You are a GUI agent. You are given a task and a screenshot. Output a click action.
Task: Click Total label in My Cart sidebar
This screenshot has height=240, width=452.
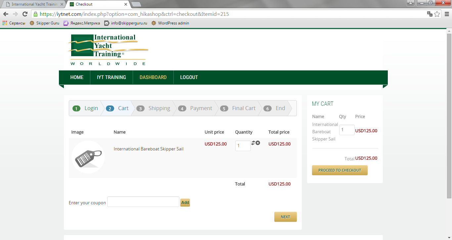click(349, 159)
